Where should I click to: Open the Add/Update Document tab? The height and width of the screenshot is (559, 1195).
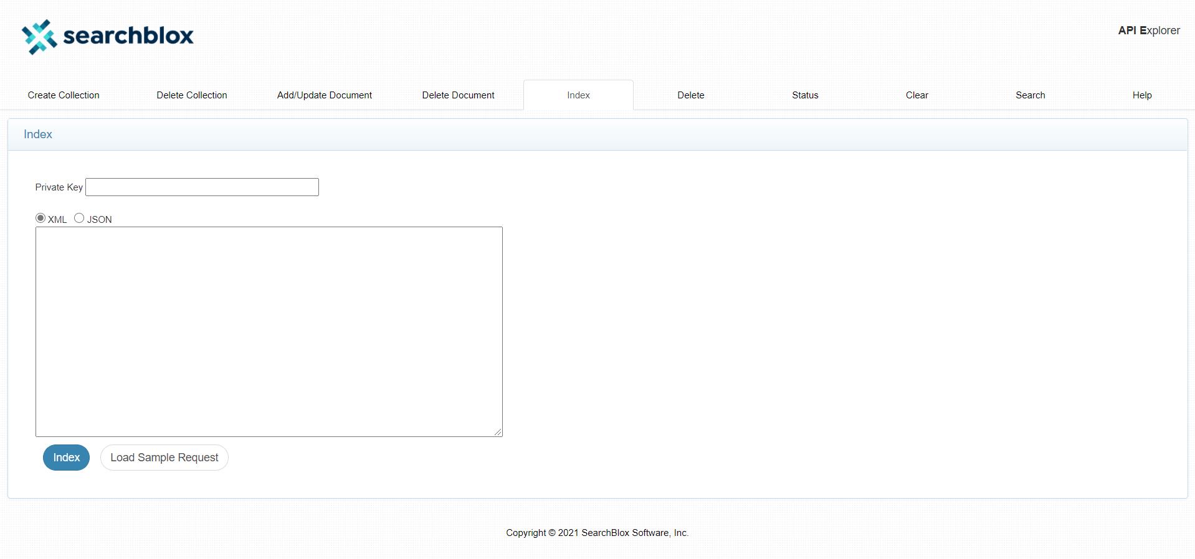[325, 95]
